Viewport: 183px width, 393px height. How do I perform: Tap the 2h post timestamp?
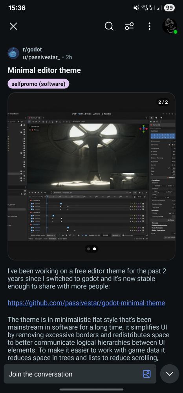coord(69,57)
